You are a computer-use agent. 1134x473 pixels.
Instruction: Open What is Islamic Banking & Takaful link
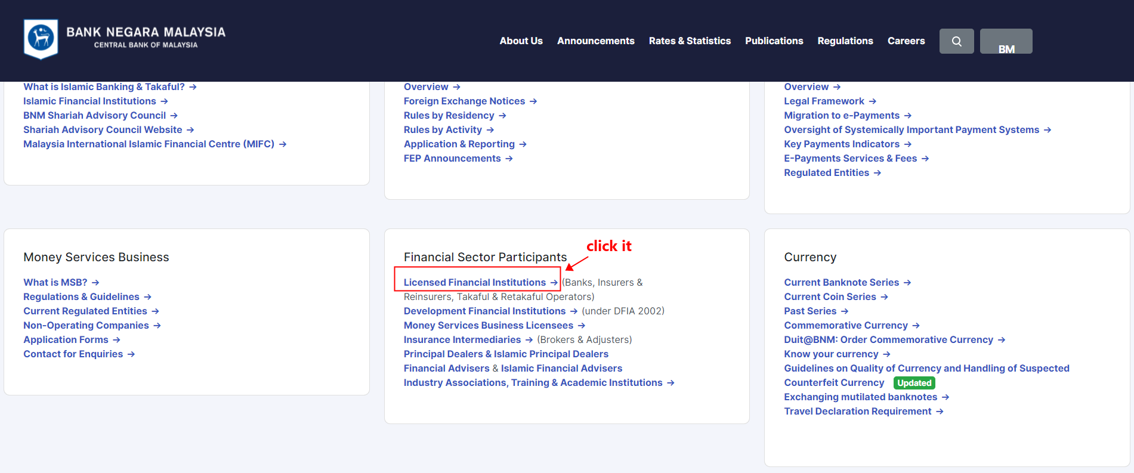[x=110, y=87]
